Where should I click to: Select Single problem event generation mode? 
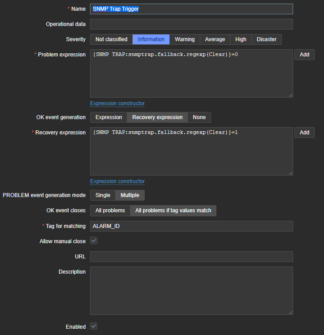pyautogui.click(x=103, y=195)
